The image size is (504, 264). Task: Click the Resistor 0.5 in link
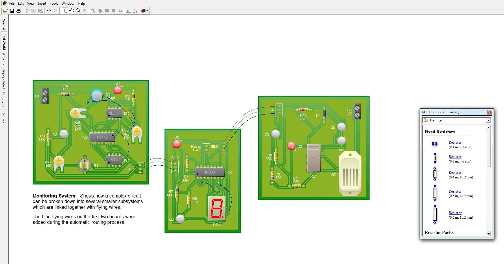pos(455,191)
